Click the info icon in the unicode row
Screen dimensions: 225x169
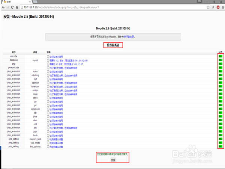click(48, 57)
